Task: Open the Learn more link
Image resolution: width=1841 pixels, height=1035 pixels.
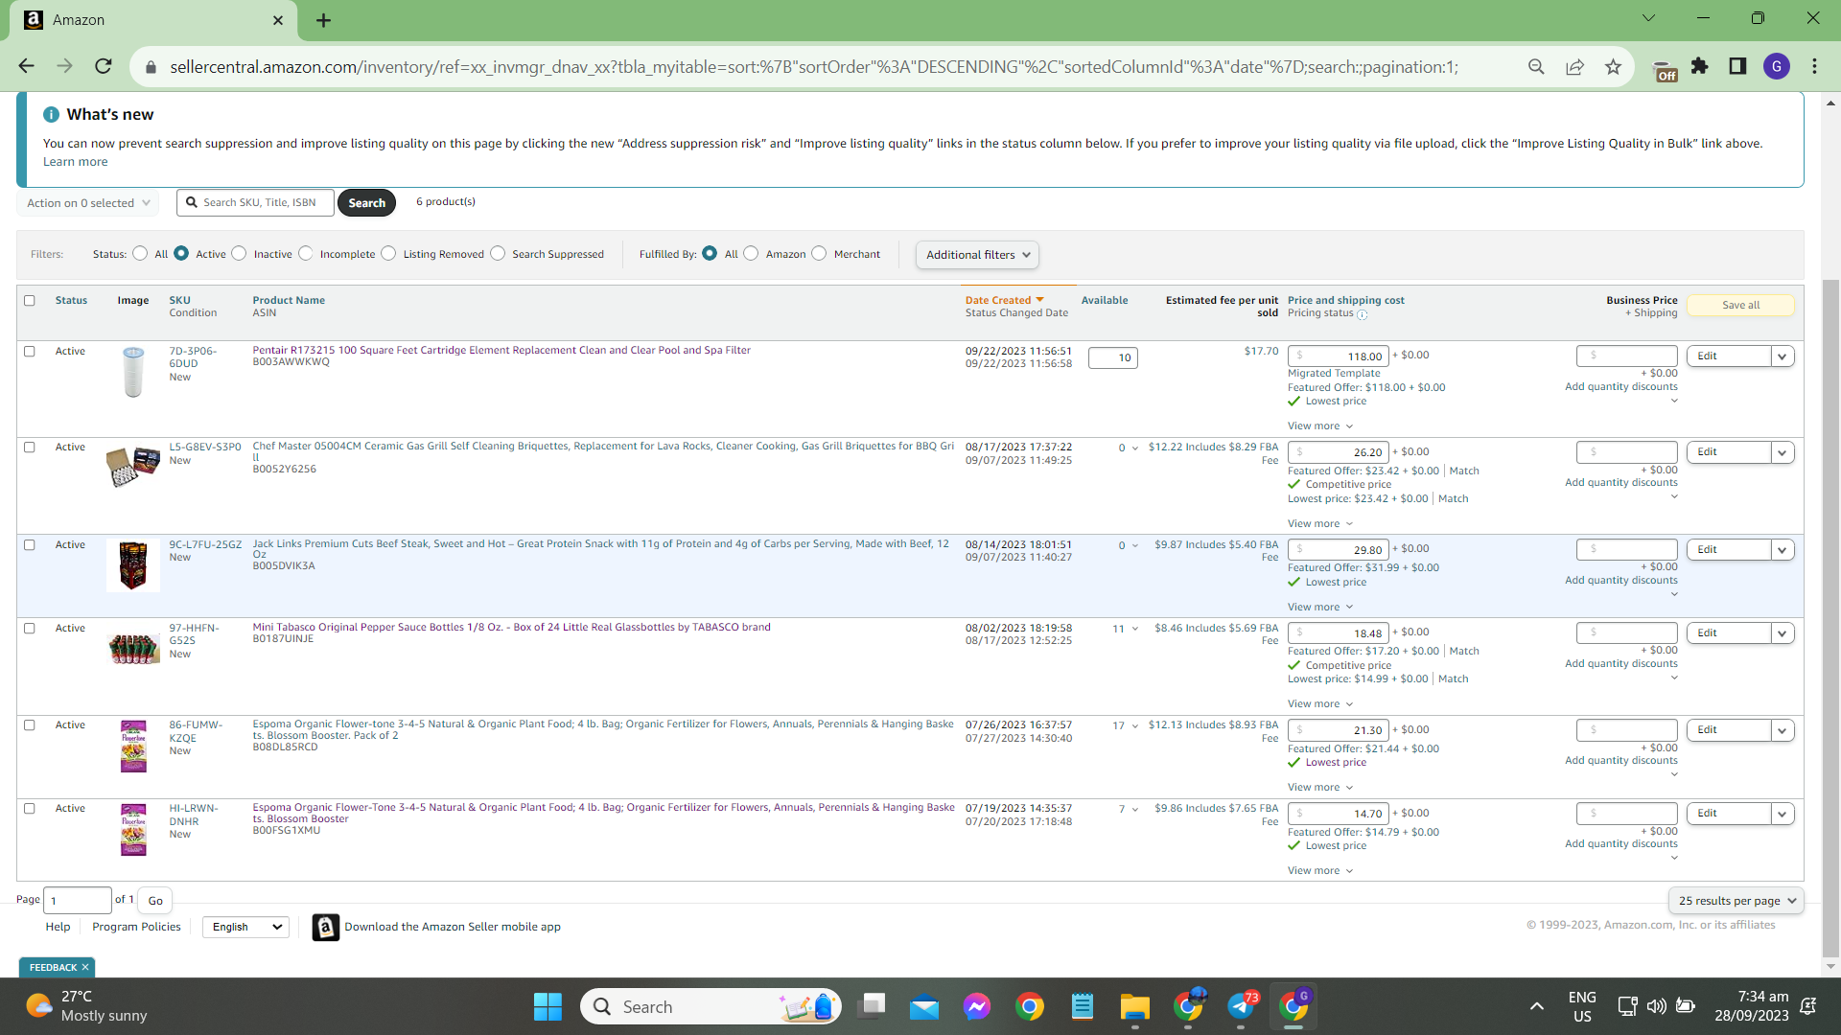Action: click(x=75, y=161)
